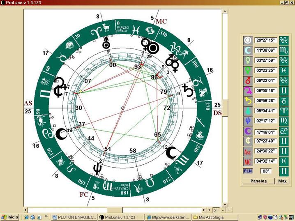Click the x1 zoom reset button

pyautogui.click(x=216, y=210)
